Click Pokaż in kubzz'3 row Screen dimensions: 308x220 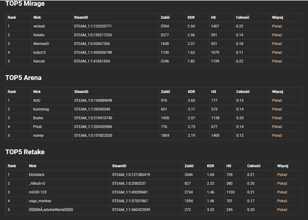(x=277, y=53)
